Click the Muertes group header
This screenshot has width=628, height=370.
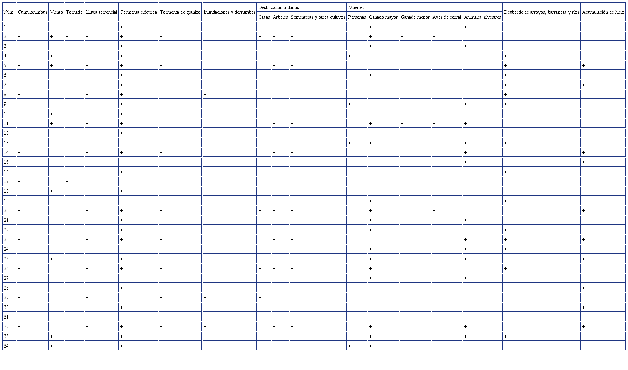[356, 7]
